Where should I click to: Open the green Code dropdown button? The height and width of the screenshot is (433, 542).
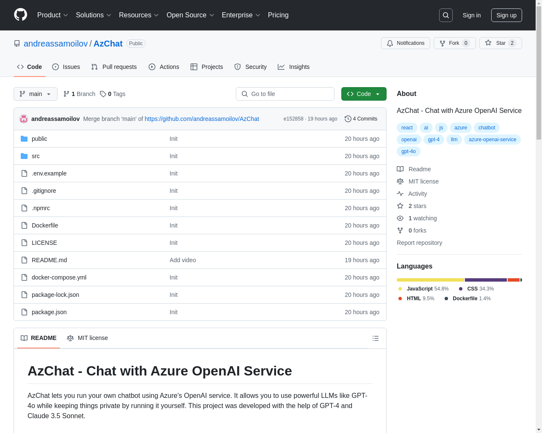click(x=364, y=94)
